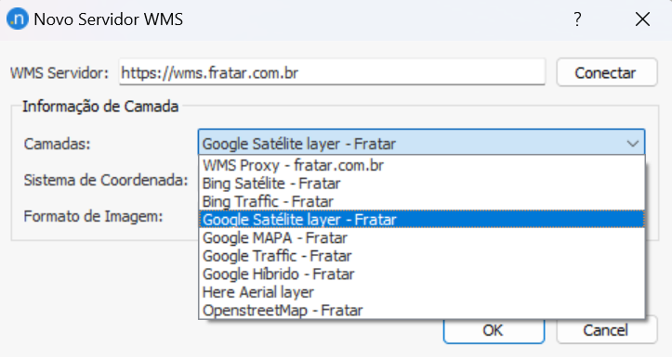Click the WMS Servidor URL field
The height and width of the screenshot is (357, 672).
332,72
